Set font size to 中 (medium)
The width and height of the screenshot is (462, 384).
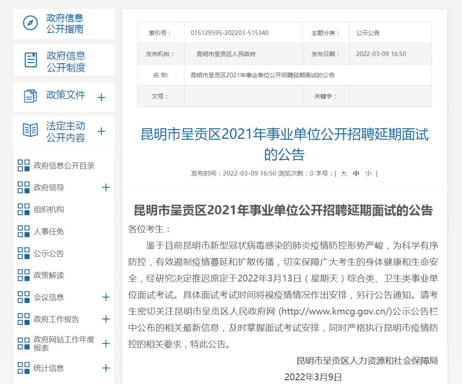tap(356, 174)
